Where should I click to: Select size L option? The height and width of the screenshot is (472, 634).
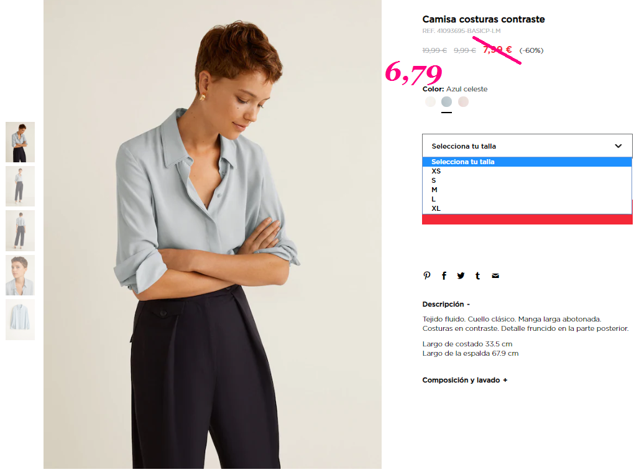point(527,199)
